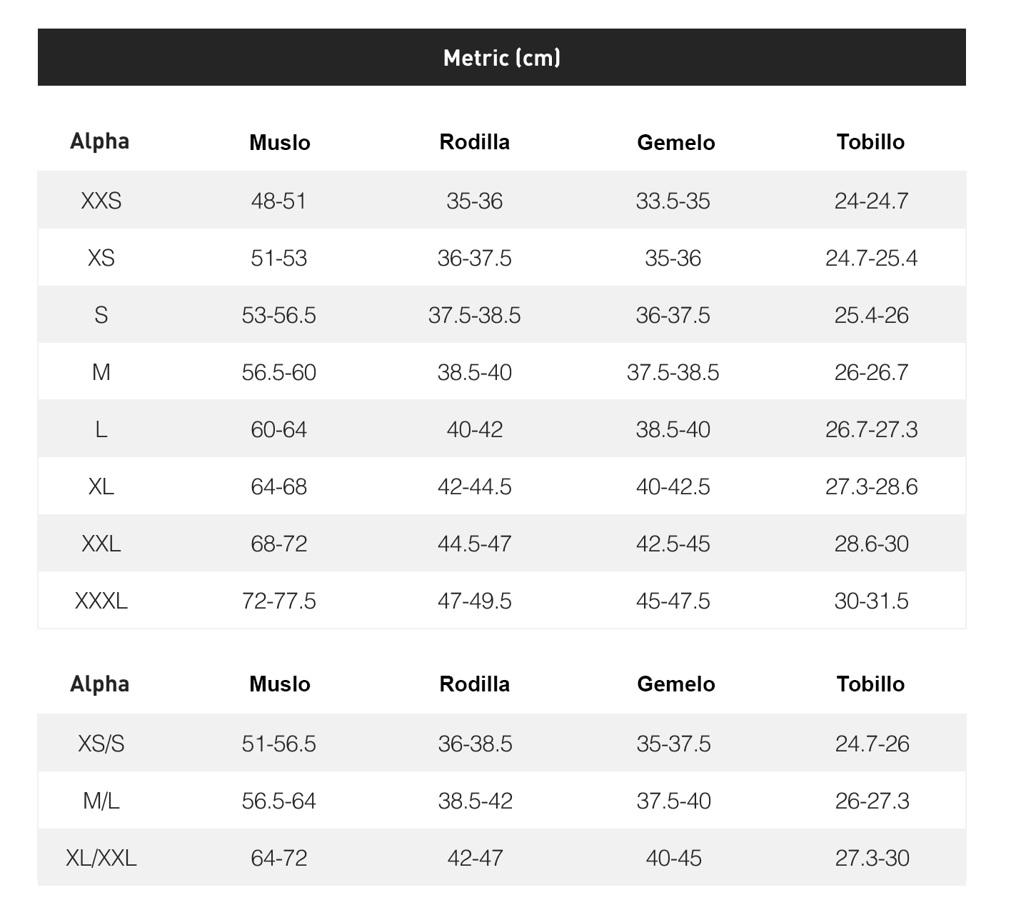Select the Muslo header in first table
This screenshot has width=1016, height=920.
(x=280, y=142)
